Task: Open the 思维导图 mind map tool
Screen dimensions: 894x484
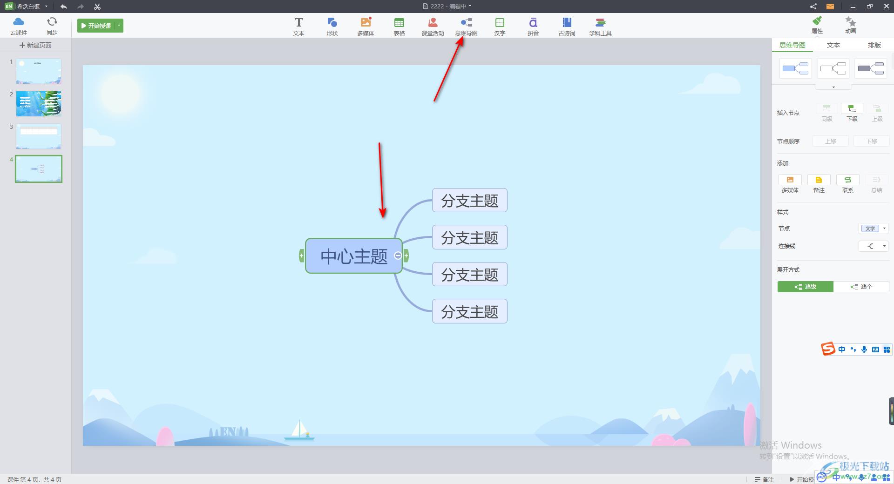Action: [466, 26]
